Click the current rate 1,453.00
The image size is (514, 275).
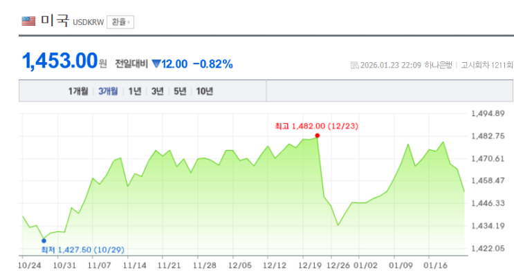[x=60, y=61]
